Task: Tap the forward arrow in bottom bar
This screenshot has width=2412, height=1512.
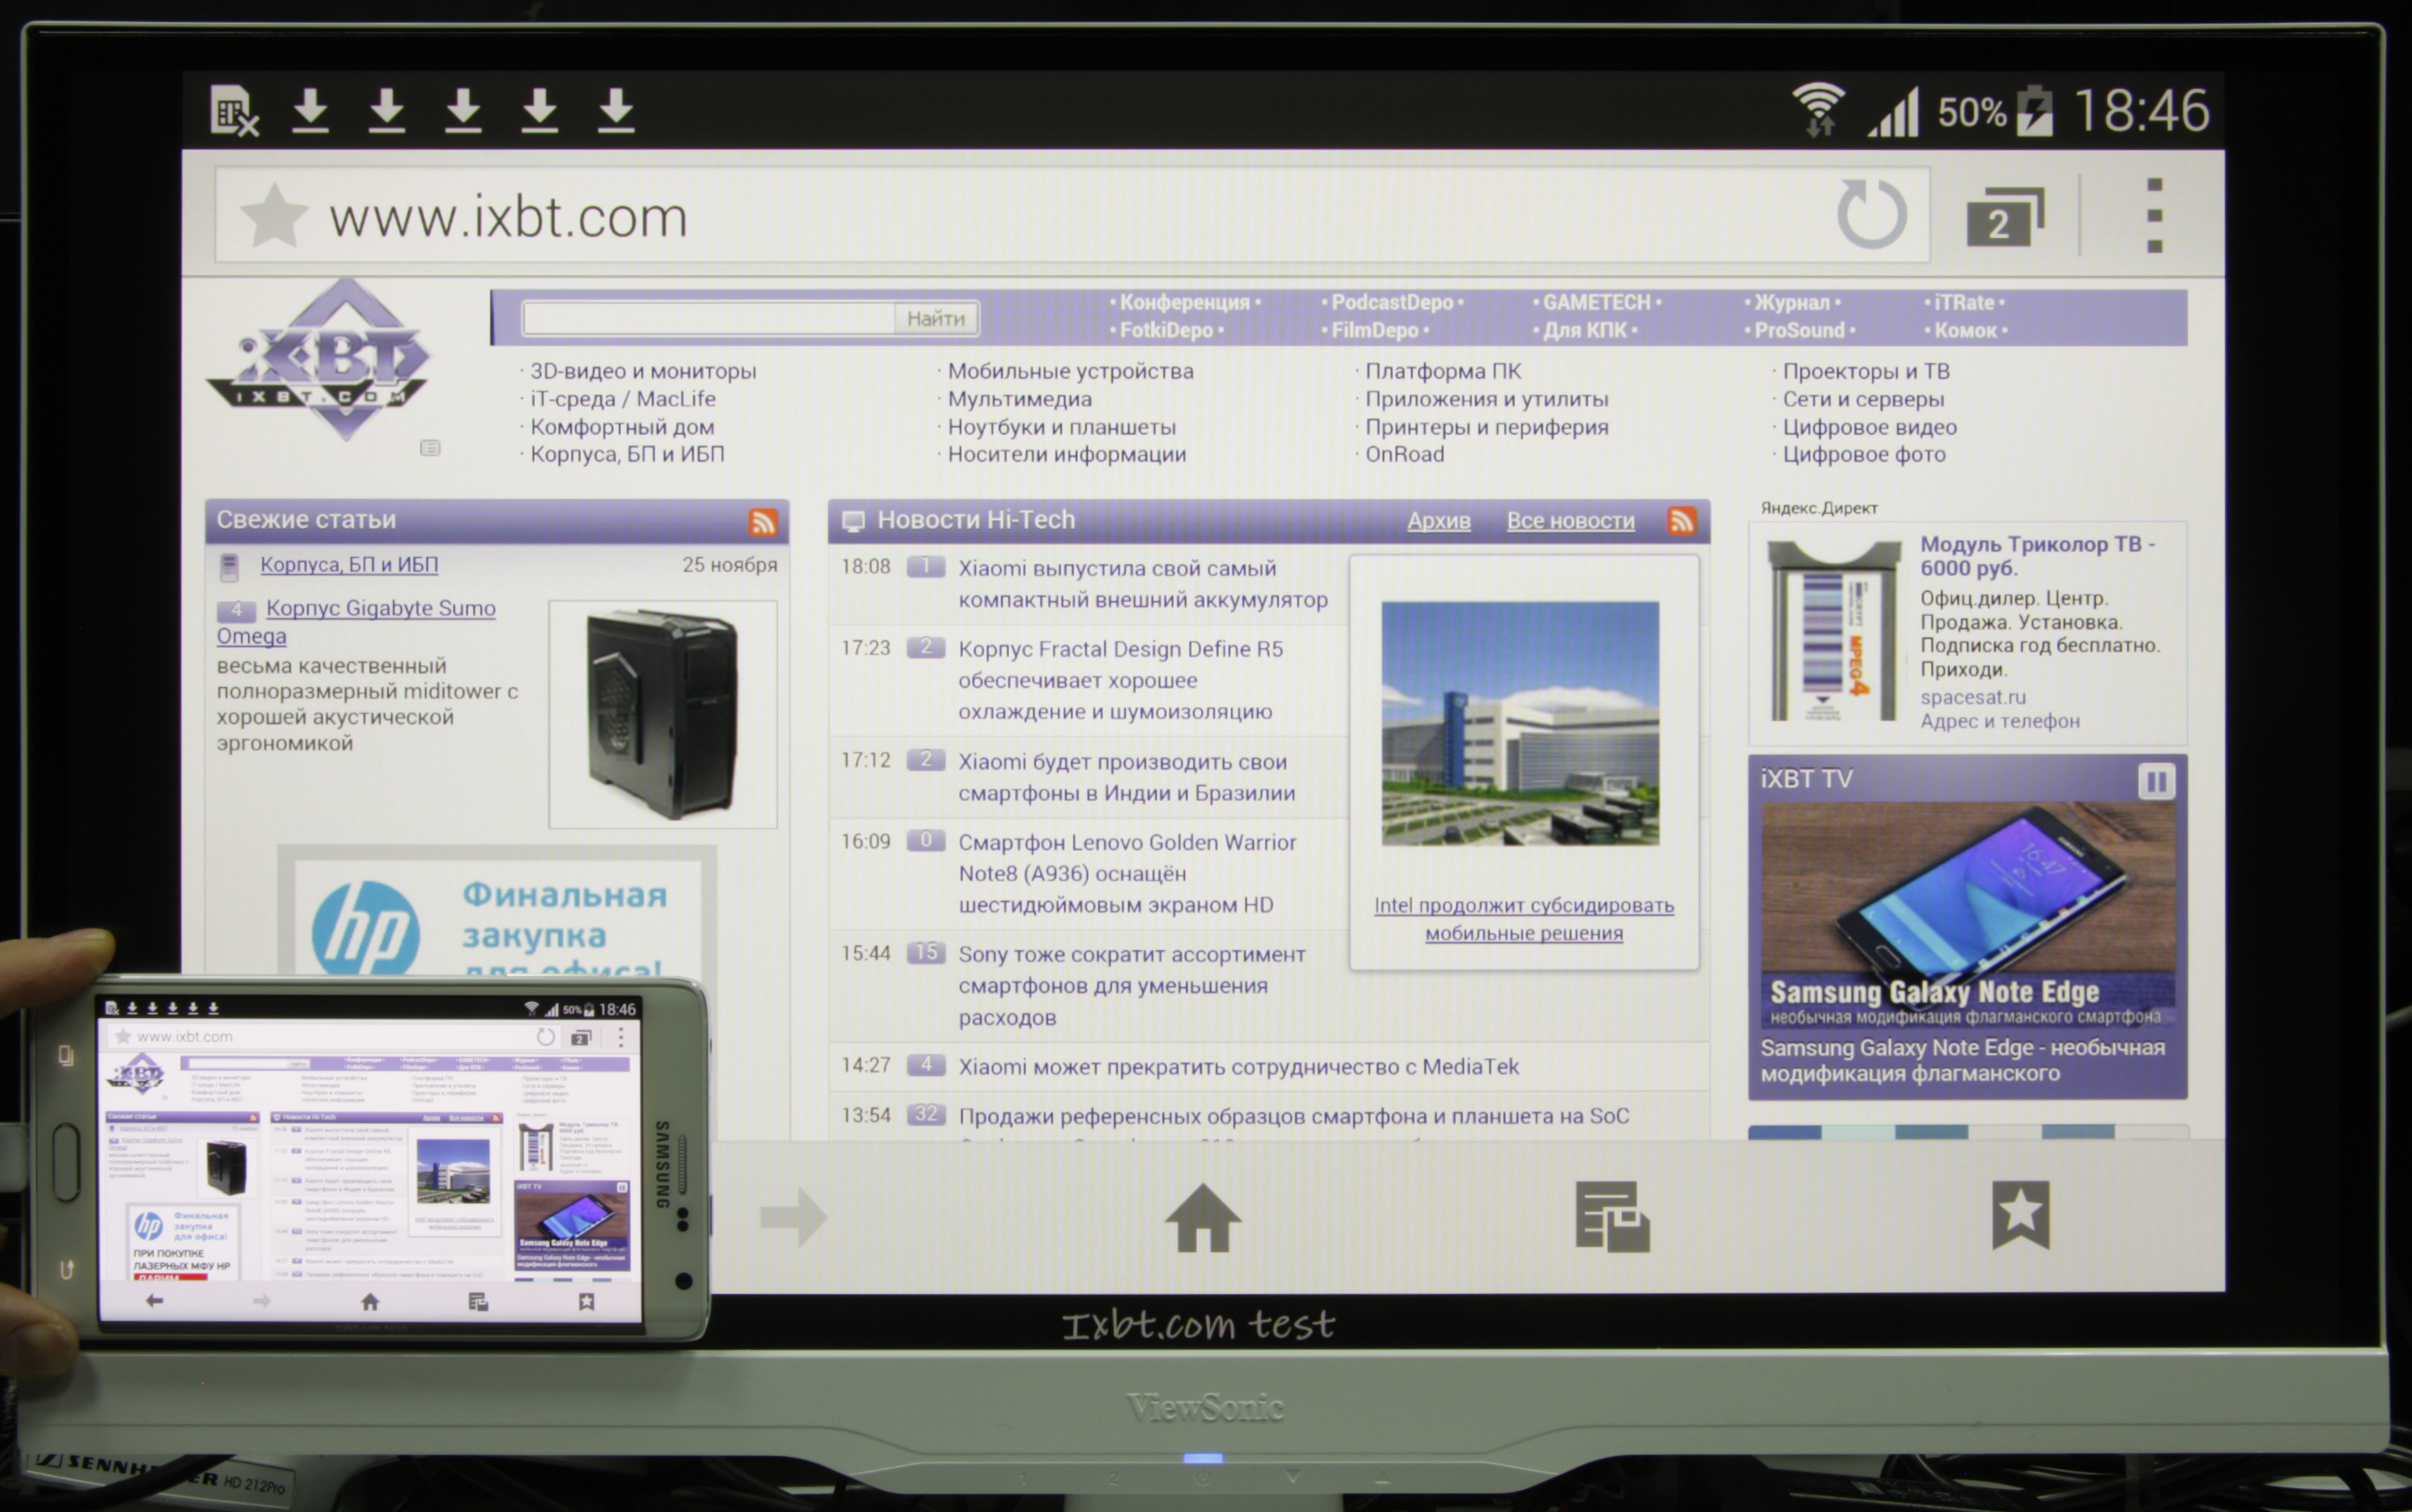Action: [793, 1217]
